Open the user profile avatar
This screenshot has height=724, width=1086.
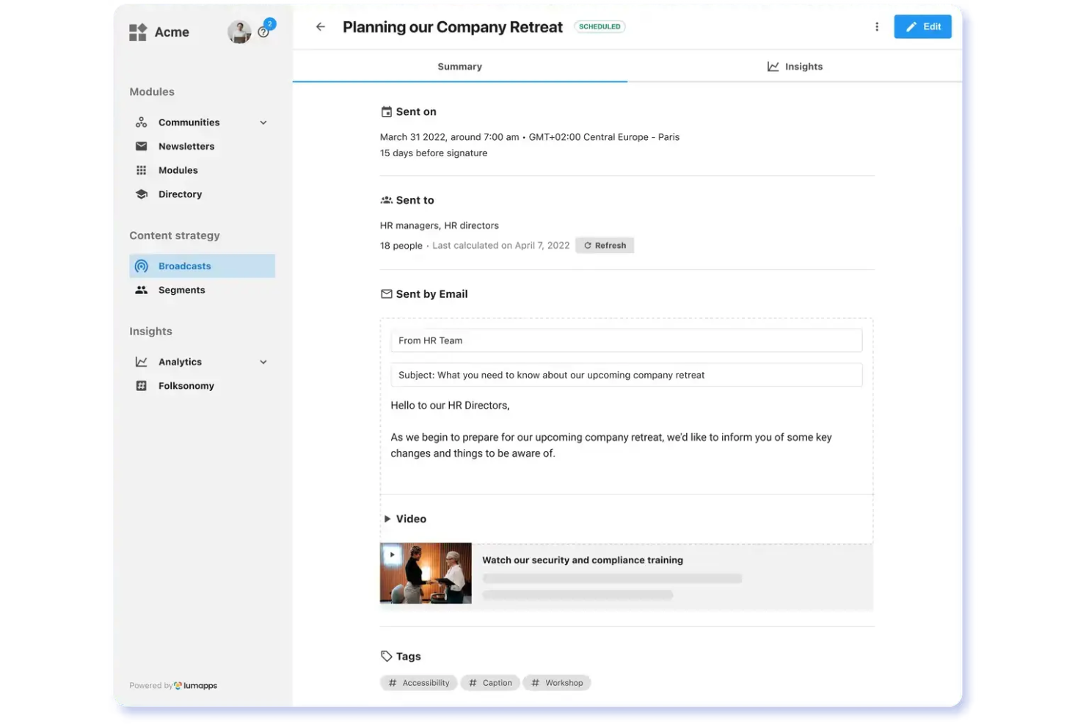[239, 32]
